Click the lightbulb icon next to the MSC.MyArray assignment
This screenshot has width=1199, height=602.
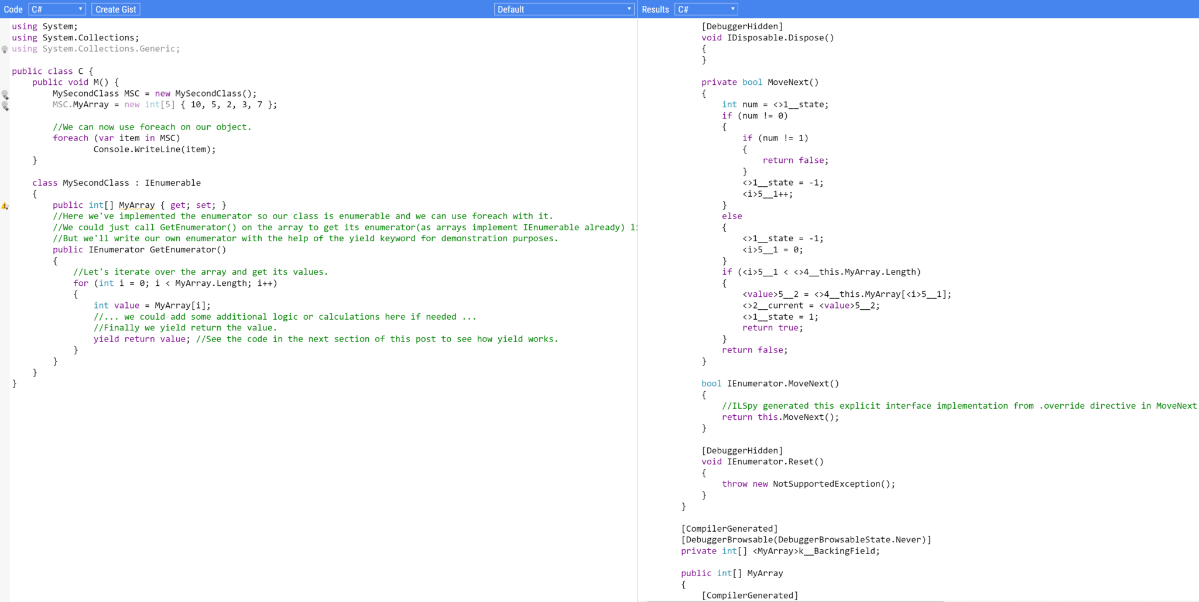point(5,105)
